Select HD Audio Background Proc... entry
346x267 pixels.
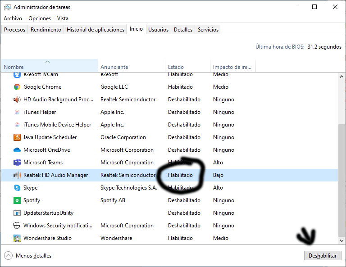coord(58,100)
